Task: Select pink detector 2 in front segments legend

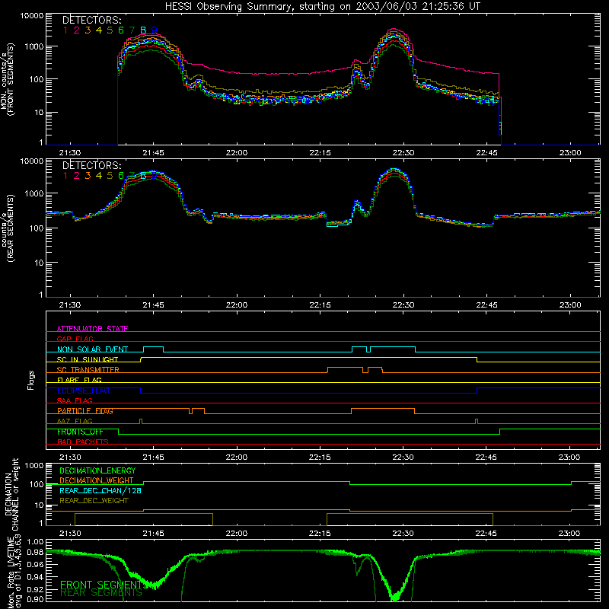Action: click(77, 30)
